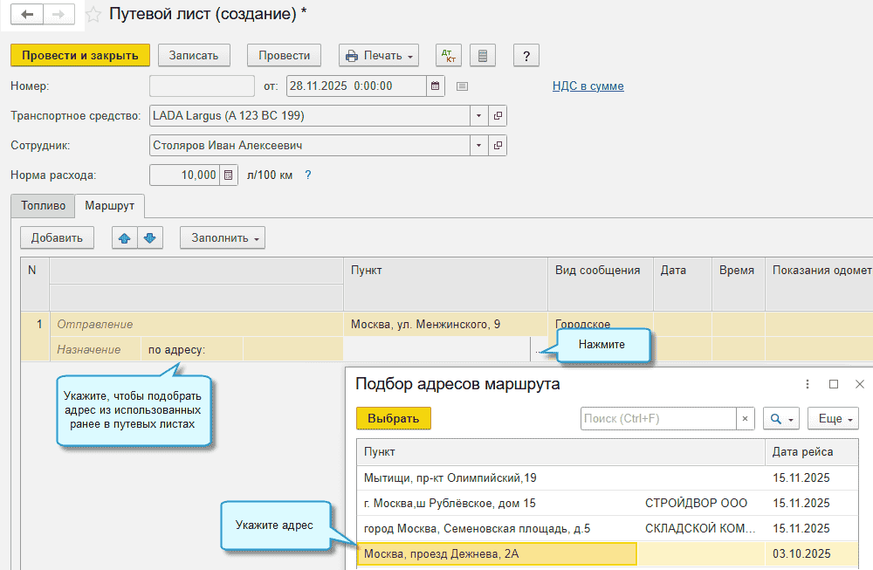Screen dimensions: 873x570
Task: Open vehicle LADA Largus record card
Action: coord(498,116)
